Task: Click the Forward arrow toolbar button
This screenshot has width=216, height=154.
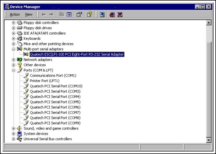Action: tap(51, 14)
